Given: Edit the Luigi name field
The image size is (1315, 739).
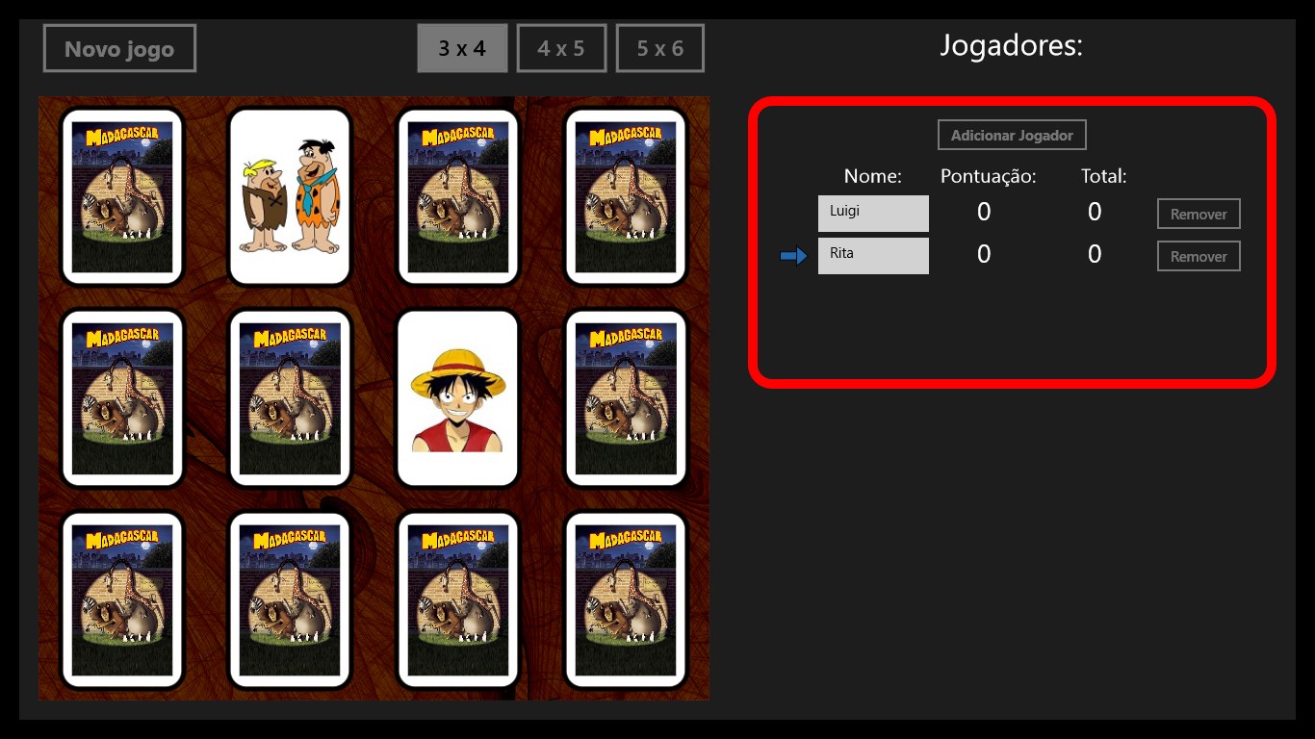Looking at the screenshot, I should [x=873, y=214].
